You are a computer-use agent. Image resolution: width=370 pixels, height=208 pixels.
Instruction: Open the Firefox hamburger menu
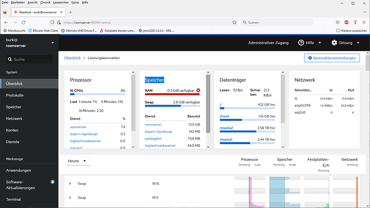364,23
